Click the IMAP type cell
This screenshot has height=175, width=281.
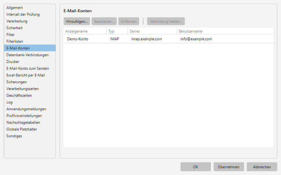pyautogui.click(x=114, y=39)
